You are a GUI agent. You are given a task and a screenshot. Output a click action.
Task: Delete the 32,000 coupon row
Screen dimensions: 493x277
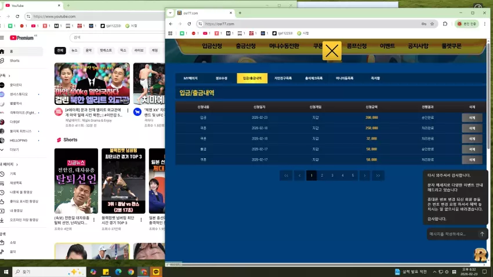pos(472,138)
